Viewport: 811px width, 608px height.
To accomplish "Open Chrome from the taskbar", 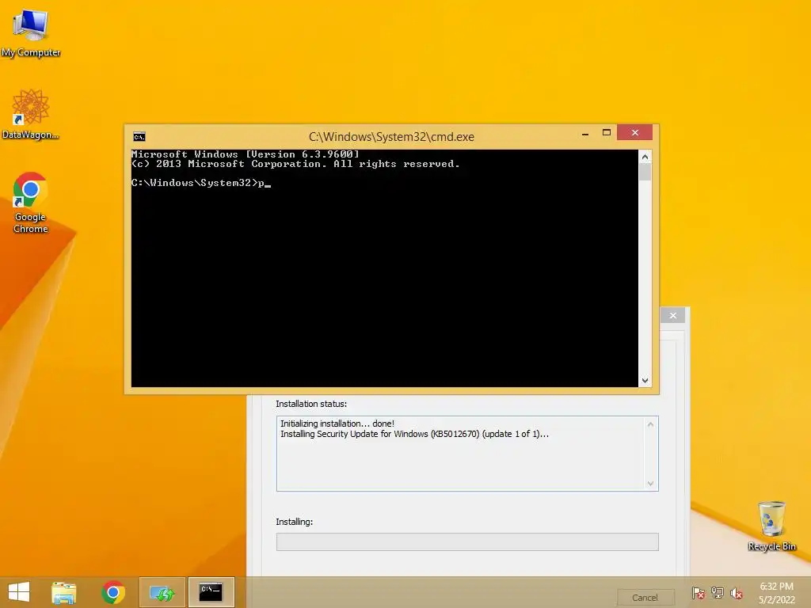I will [x=113, y=592].
